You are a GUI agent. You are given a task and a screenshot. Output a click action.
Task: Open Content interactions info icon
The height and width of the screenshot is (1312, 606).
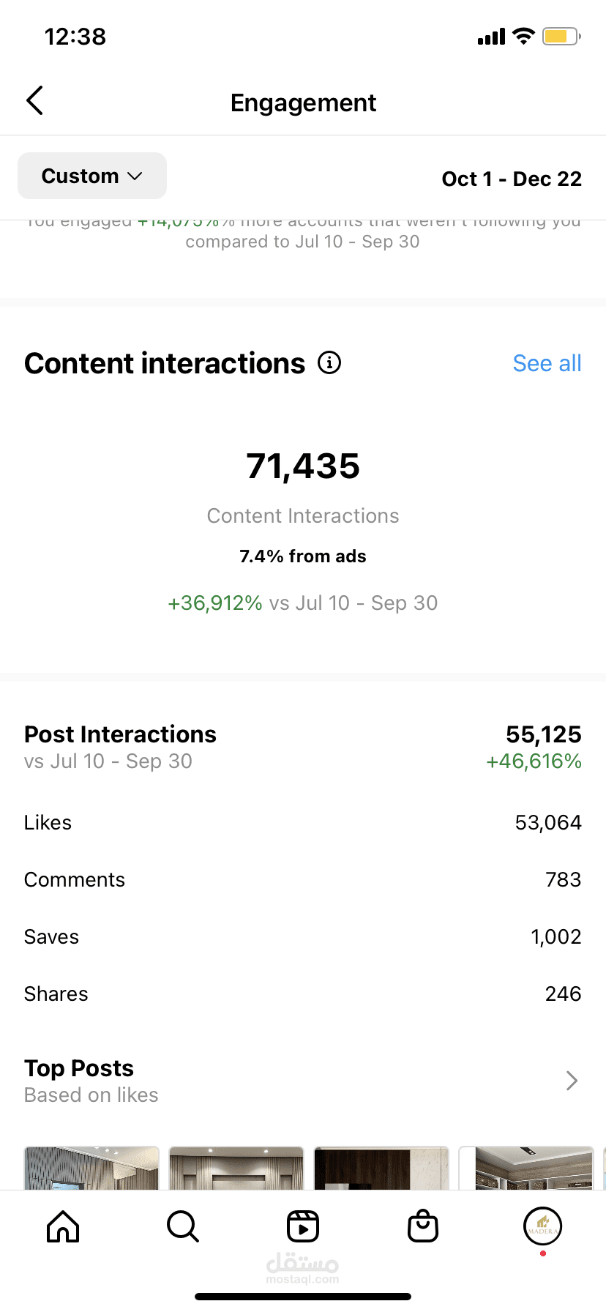click(x=329, y=362)
